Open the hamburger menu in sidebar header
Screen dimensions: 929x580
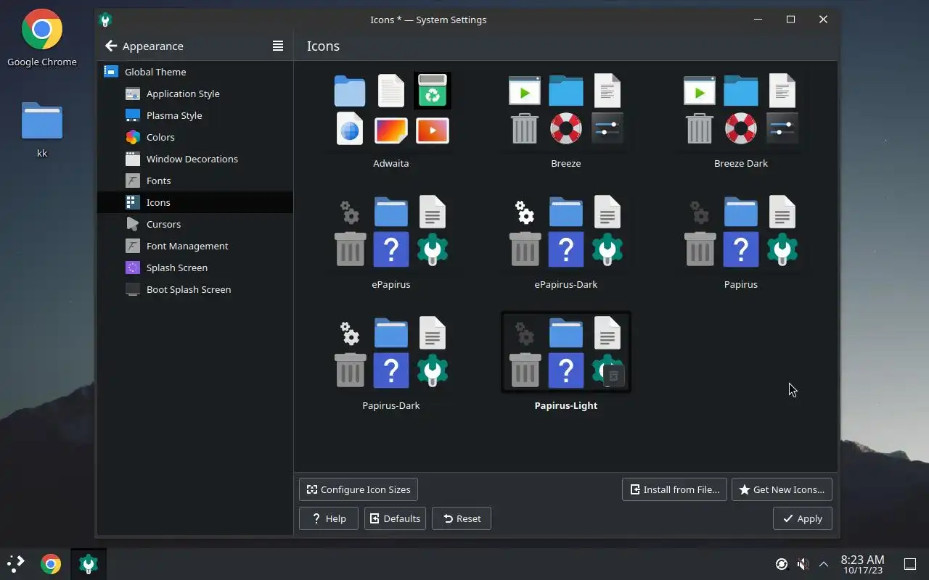[x=278, y=46]
